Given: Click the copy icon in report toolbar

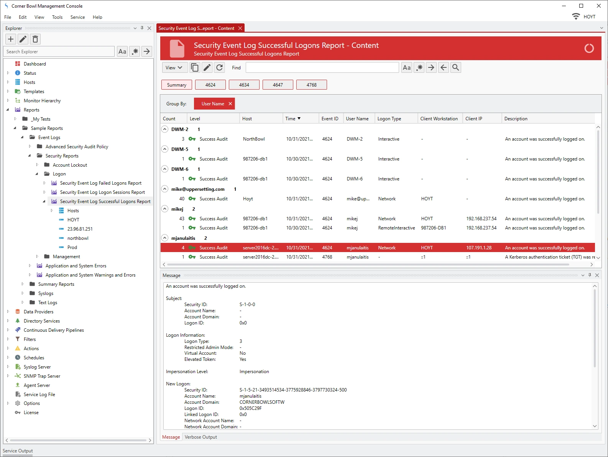Looking at the screenshot, I should (195, 68).
